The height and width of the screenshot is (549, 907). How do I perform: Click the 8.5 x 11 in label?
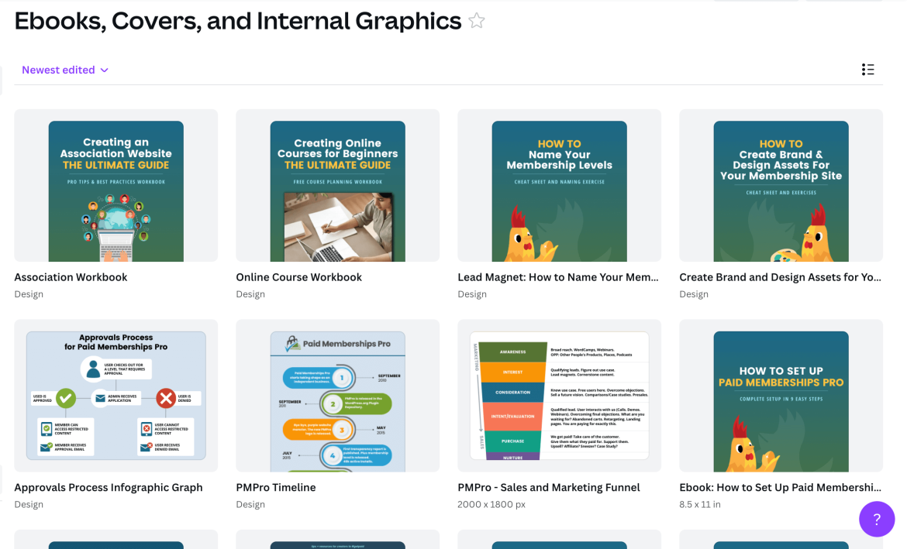[x=700, y=504]
